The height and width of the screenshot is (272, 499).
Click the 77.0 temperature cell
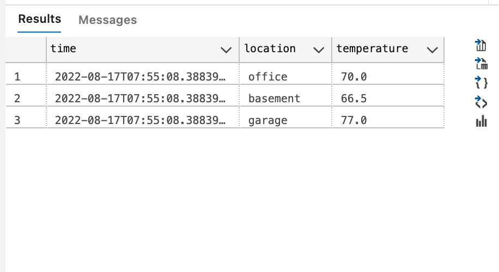(x=354, y=120)
